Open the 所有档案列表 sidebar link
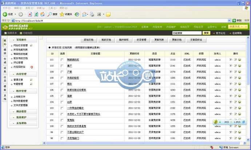251x150 pixels. (20, 50)
